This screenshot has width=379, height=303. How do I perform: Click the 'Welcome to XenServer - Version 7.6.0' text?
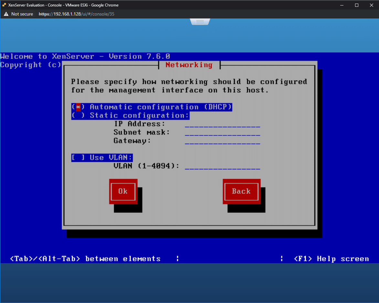click(85, 56)
